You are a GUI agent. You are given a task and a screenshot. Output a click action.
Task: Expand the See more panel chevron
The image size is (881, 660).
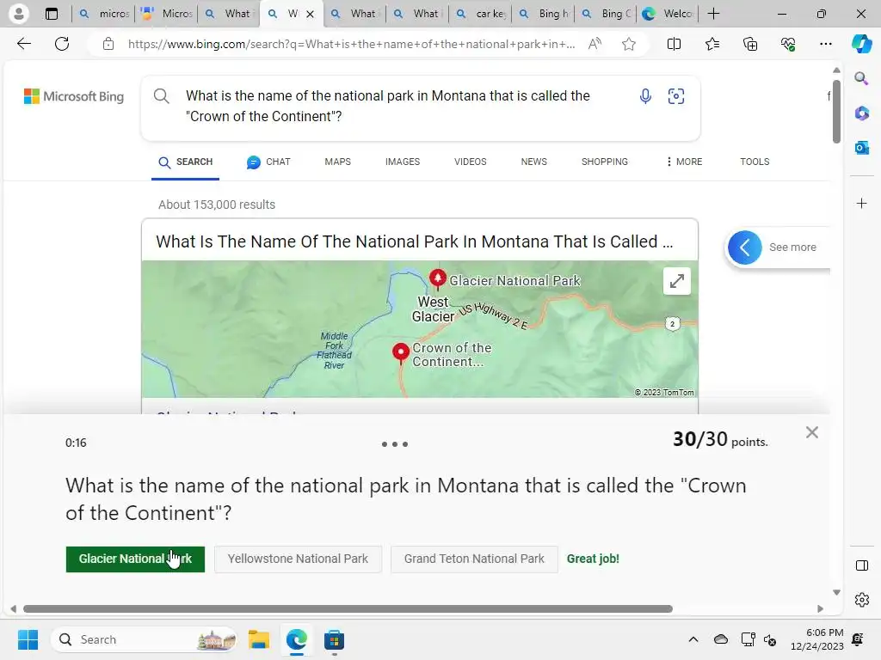(x=745, y=247)
